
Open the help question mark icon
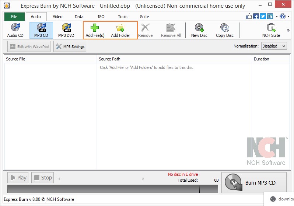[x=283, y=16]
